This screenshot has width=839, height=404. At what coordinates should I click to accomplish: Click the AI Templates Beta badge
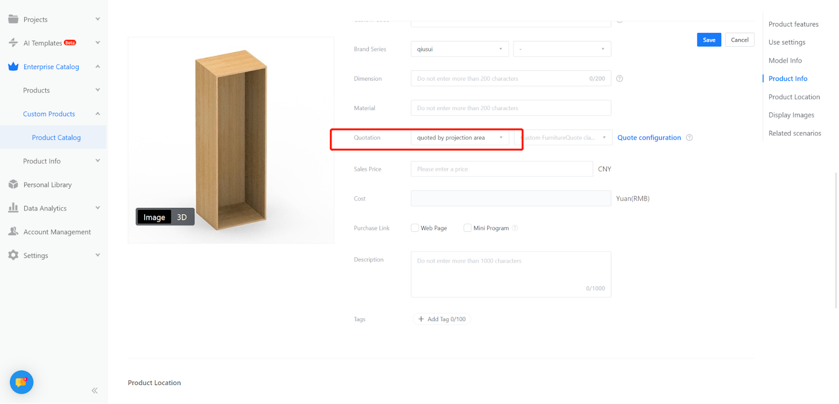click(x=70, y=42)
